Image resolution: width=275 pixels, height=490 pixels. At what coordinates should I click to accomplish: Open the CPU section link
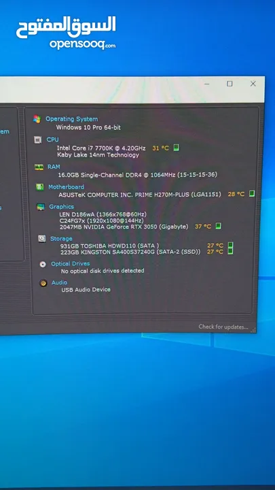point(53,140)
